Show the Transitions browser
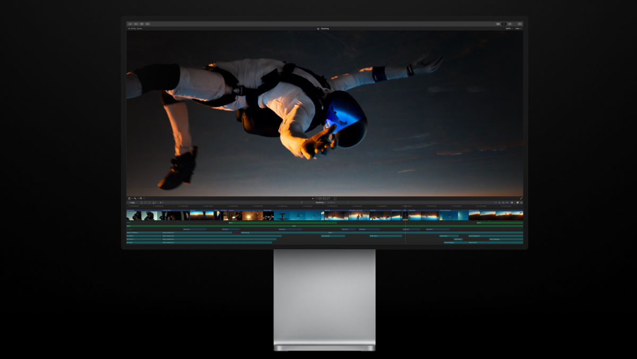This screenshot has width=637, height=359. pos(521,203)
